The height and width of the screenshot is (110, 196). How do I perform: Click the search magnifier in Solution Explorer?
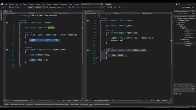193,16
